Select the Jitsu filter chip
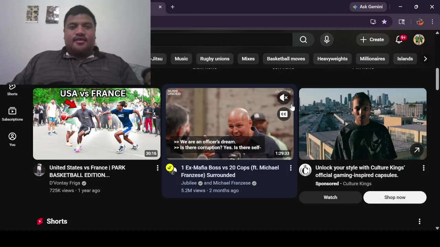The height and width of the screenshot is (247, 440). point(158,59)
